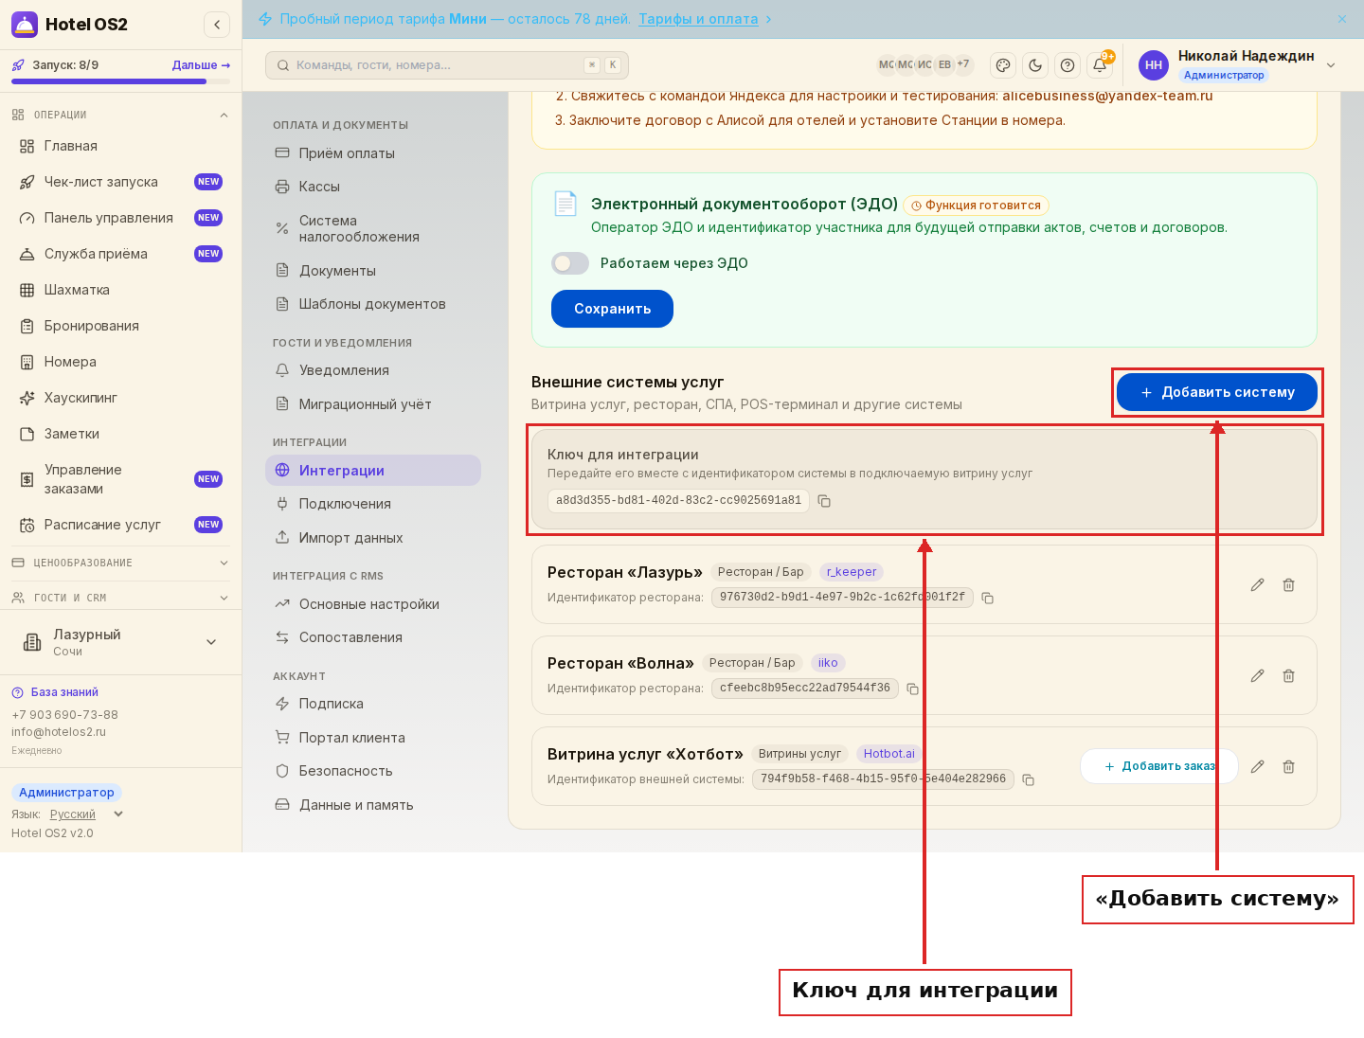Open the theme palette icon

(x=1003, y=65)
